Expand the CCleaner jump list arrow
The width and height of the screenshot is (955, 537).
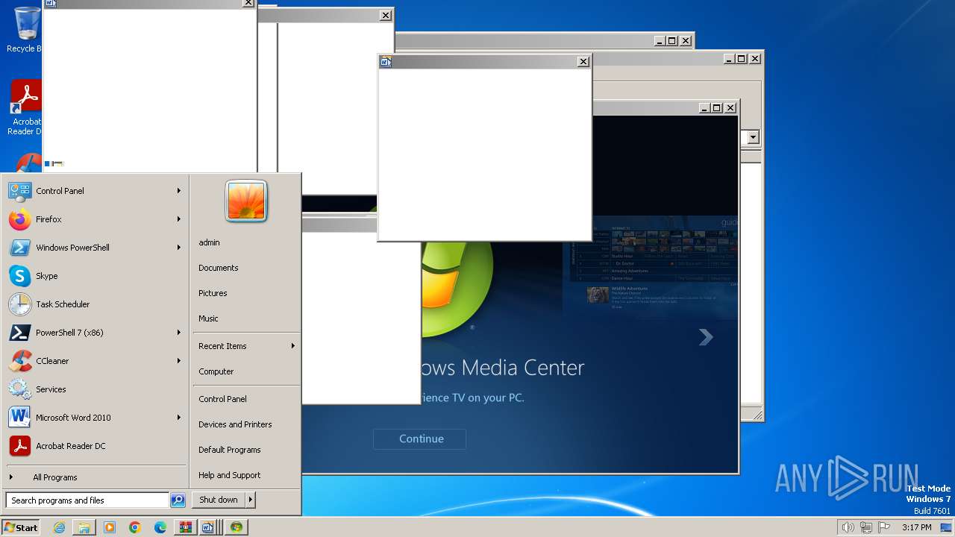pos(179,361)
